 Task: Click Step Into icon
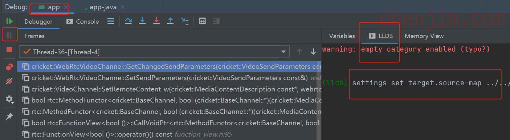pyautogui.click(x=142, y=21)
